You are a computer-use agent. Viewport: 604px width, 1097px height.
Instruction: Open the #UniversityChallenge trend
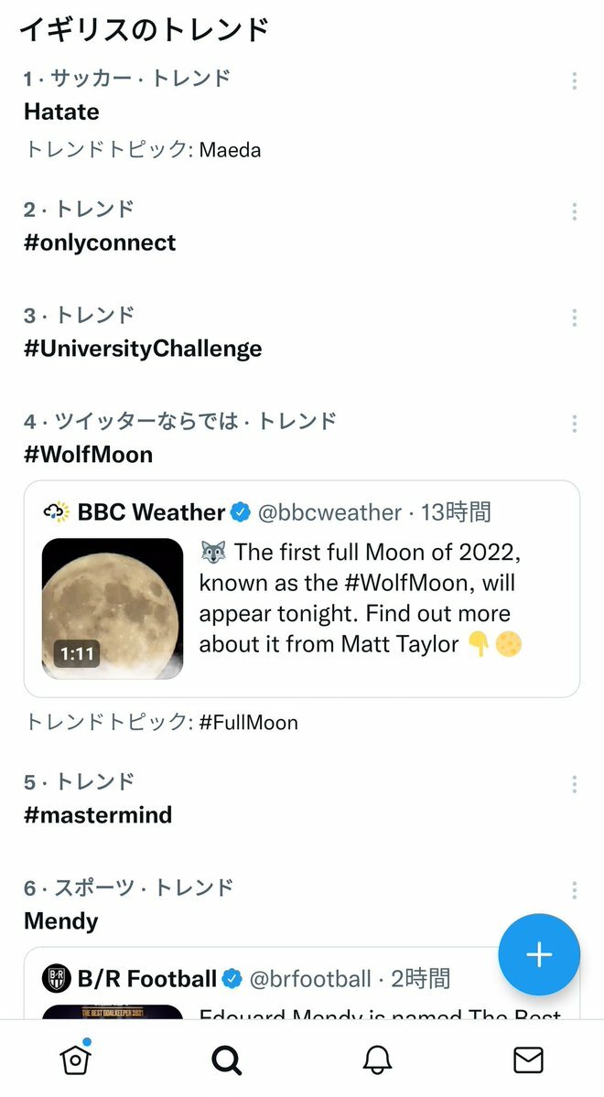143,349
